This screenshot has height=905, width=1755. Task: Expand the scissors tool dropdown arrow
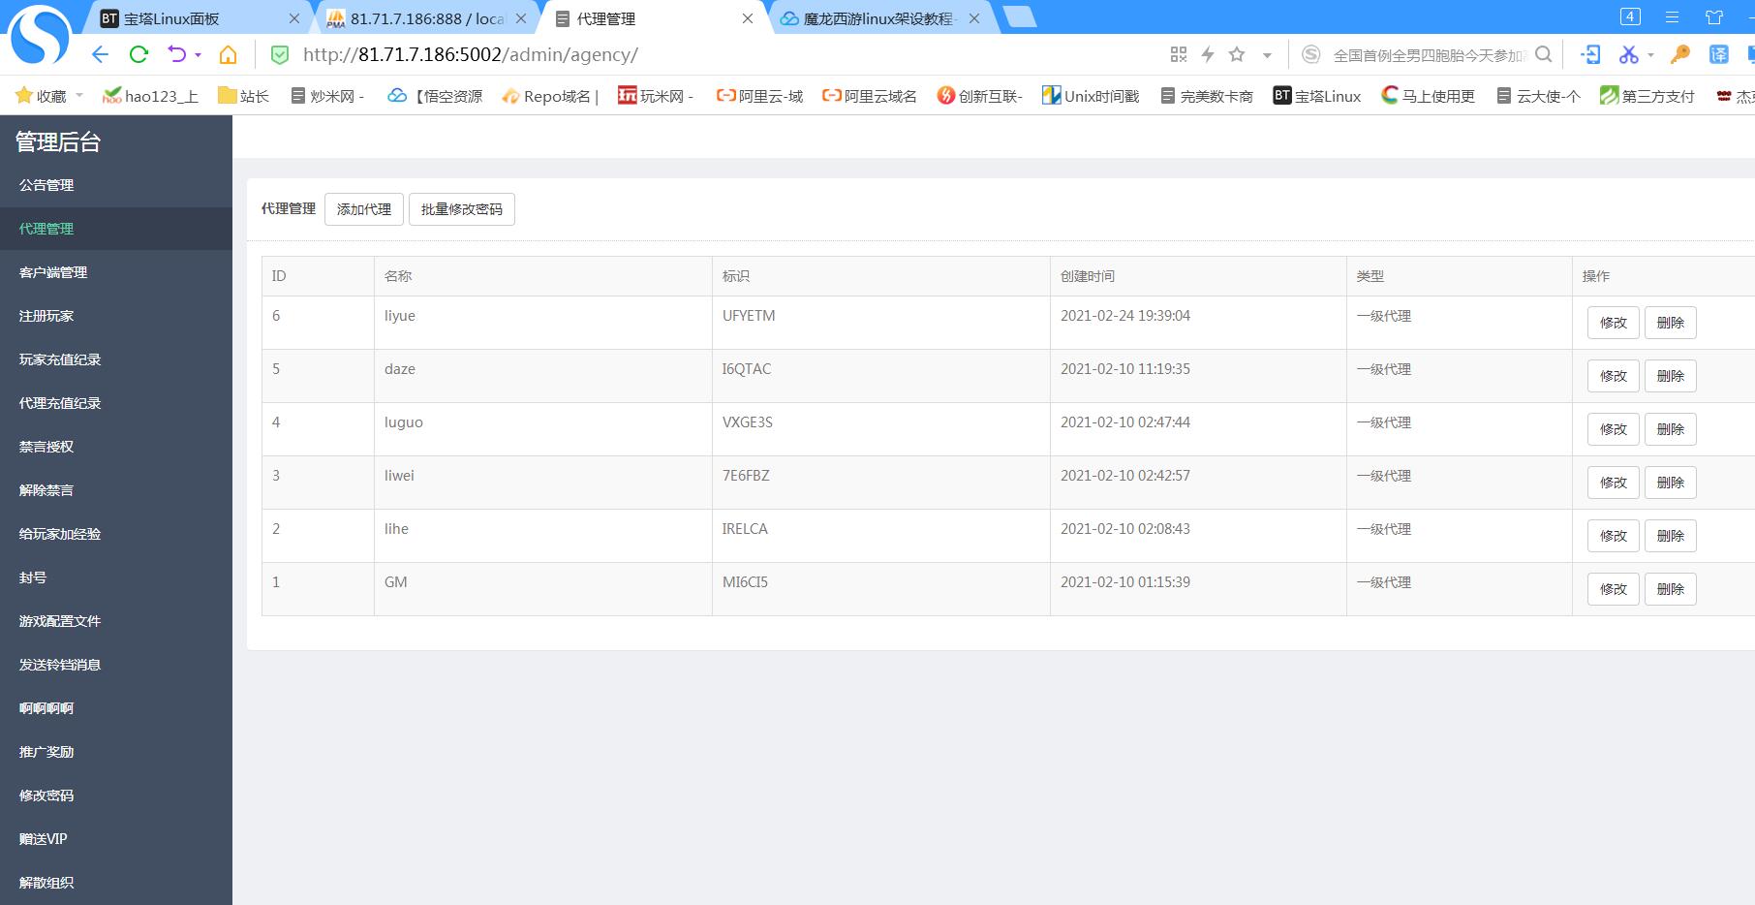[1650, 55]
